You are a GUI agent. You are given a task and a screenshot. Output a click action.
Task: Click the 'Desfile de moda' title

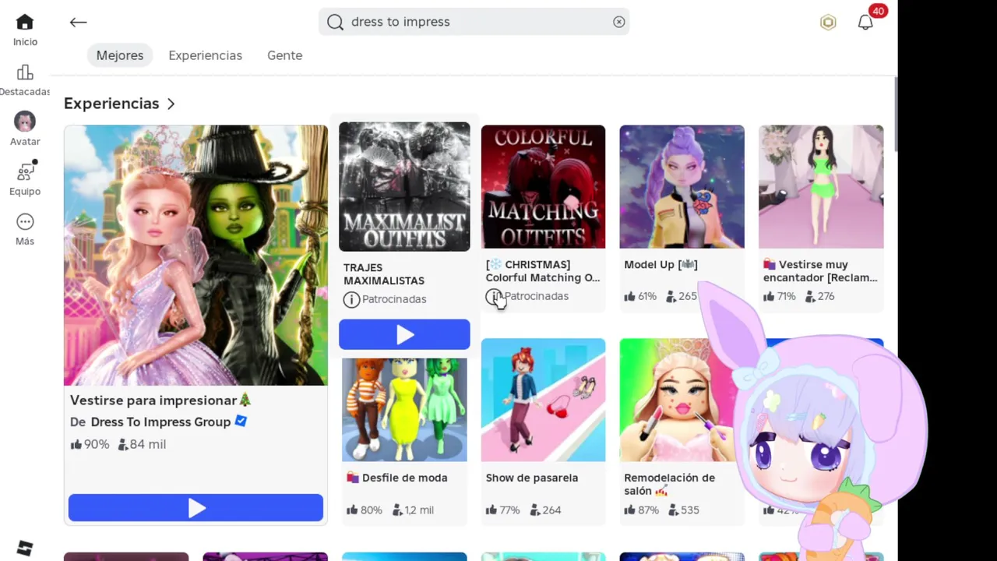(x=397, y=478)
